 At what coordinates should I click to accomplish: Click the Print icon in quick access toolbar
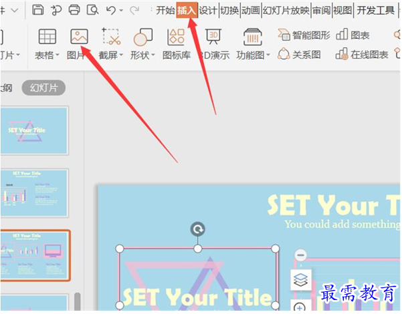[x=74, y=10]
